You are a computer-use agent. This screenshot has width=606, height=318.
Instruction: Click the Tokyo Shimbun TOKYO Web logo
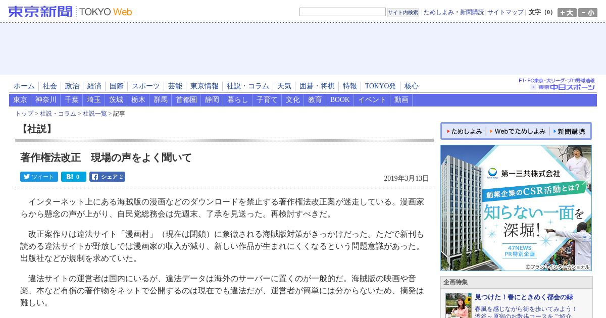(70, 12)
